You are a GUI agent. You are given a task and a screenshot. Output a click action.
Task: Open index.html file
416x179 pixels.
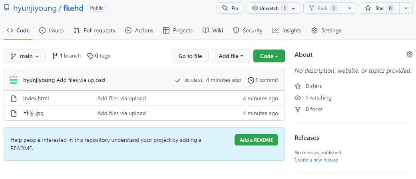pyautogui.click(x=36, y=98)
